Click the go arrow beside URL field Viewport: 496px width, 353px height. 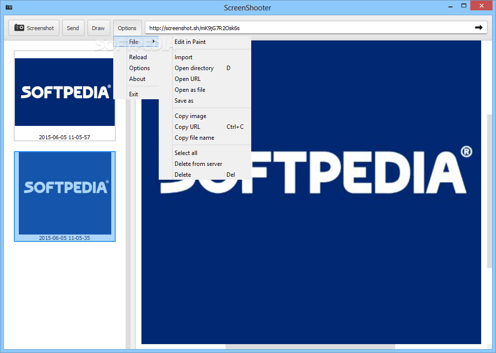coord(479,28)
